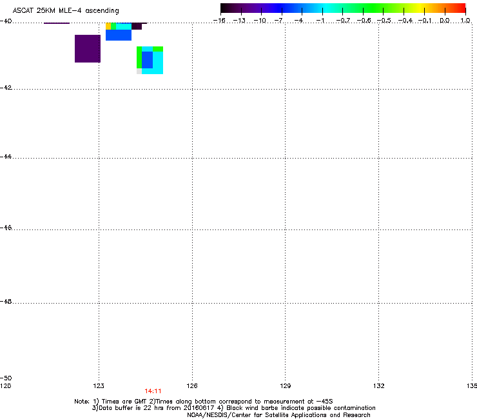Viewport: 477px width, 419px height.
Task: Click the "0.0" color bar label
Action: (x=445, y=21)
